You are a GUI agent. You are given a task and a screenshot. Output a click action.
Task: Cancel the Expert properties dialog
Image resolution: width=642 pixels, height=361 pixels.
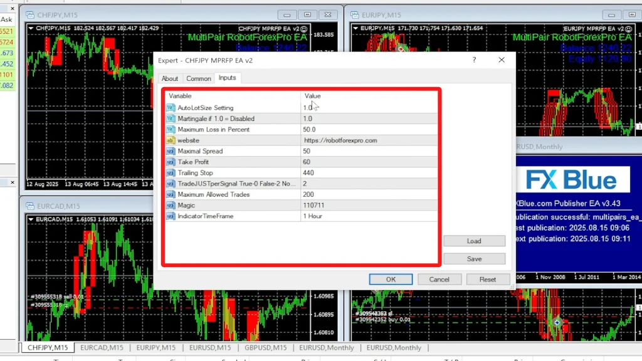coord(439,280)
